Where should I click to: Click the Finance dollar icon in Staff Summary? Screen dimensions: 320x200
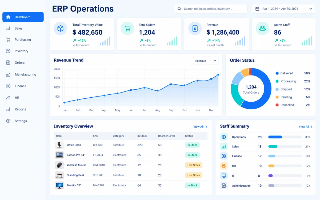click(224, 156)
